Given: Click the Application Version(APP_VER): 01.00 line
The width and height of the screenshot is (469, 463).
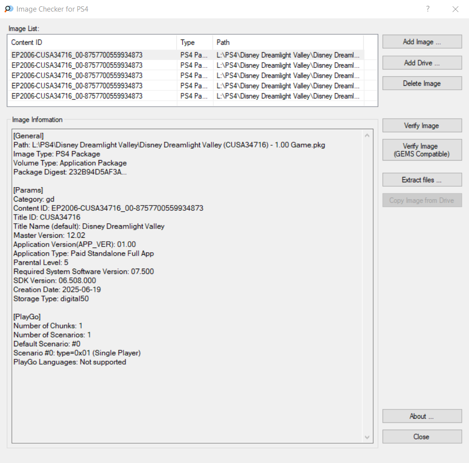Looking at the screenshot, I should click(74, 245).
